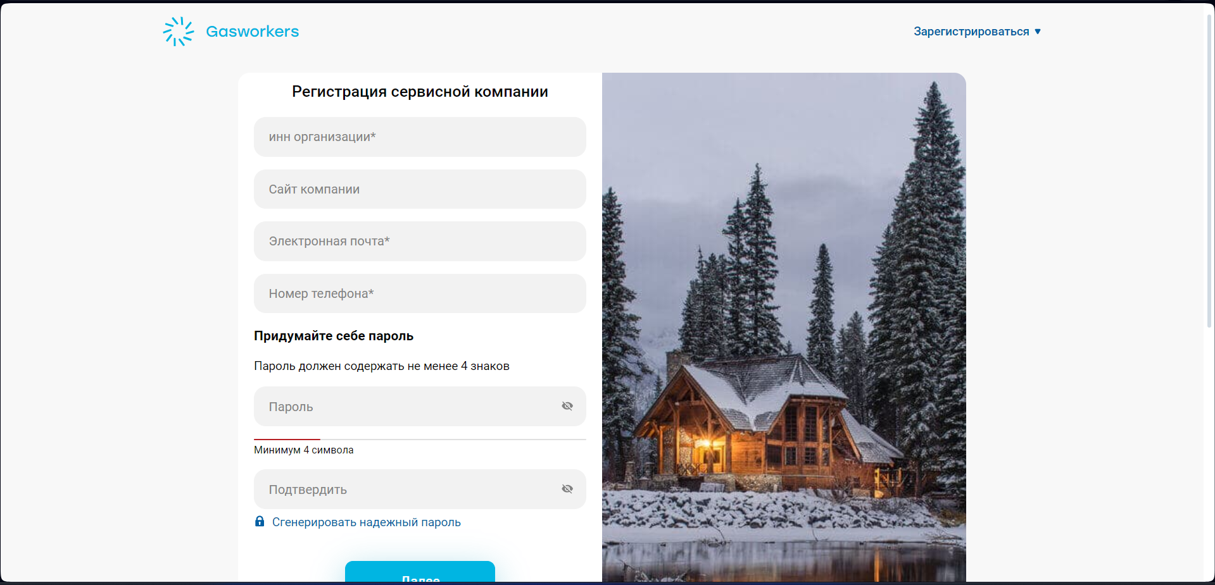Click the winter cabin photo
This screenshot has height=585, width=1215.
tap(784, 328)
